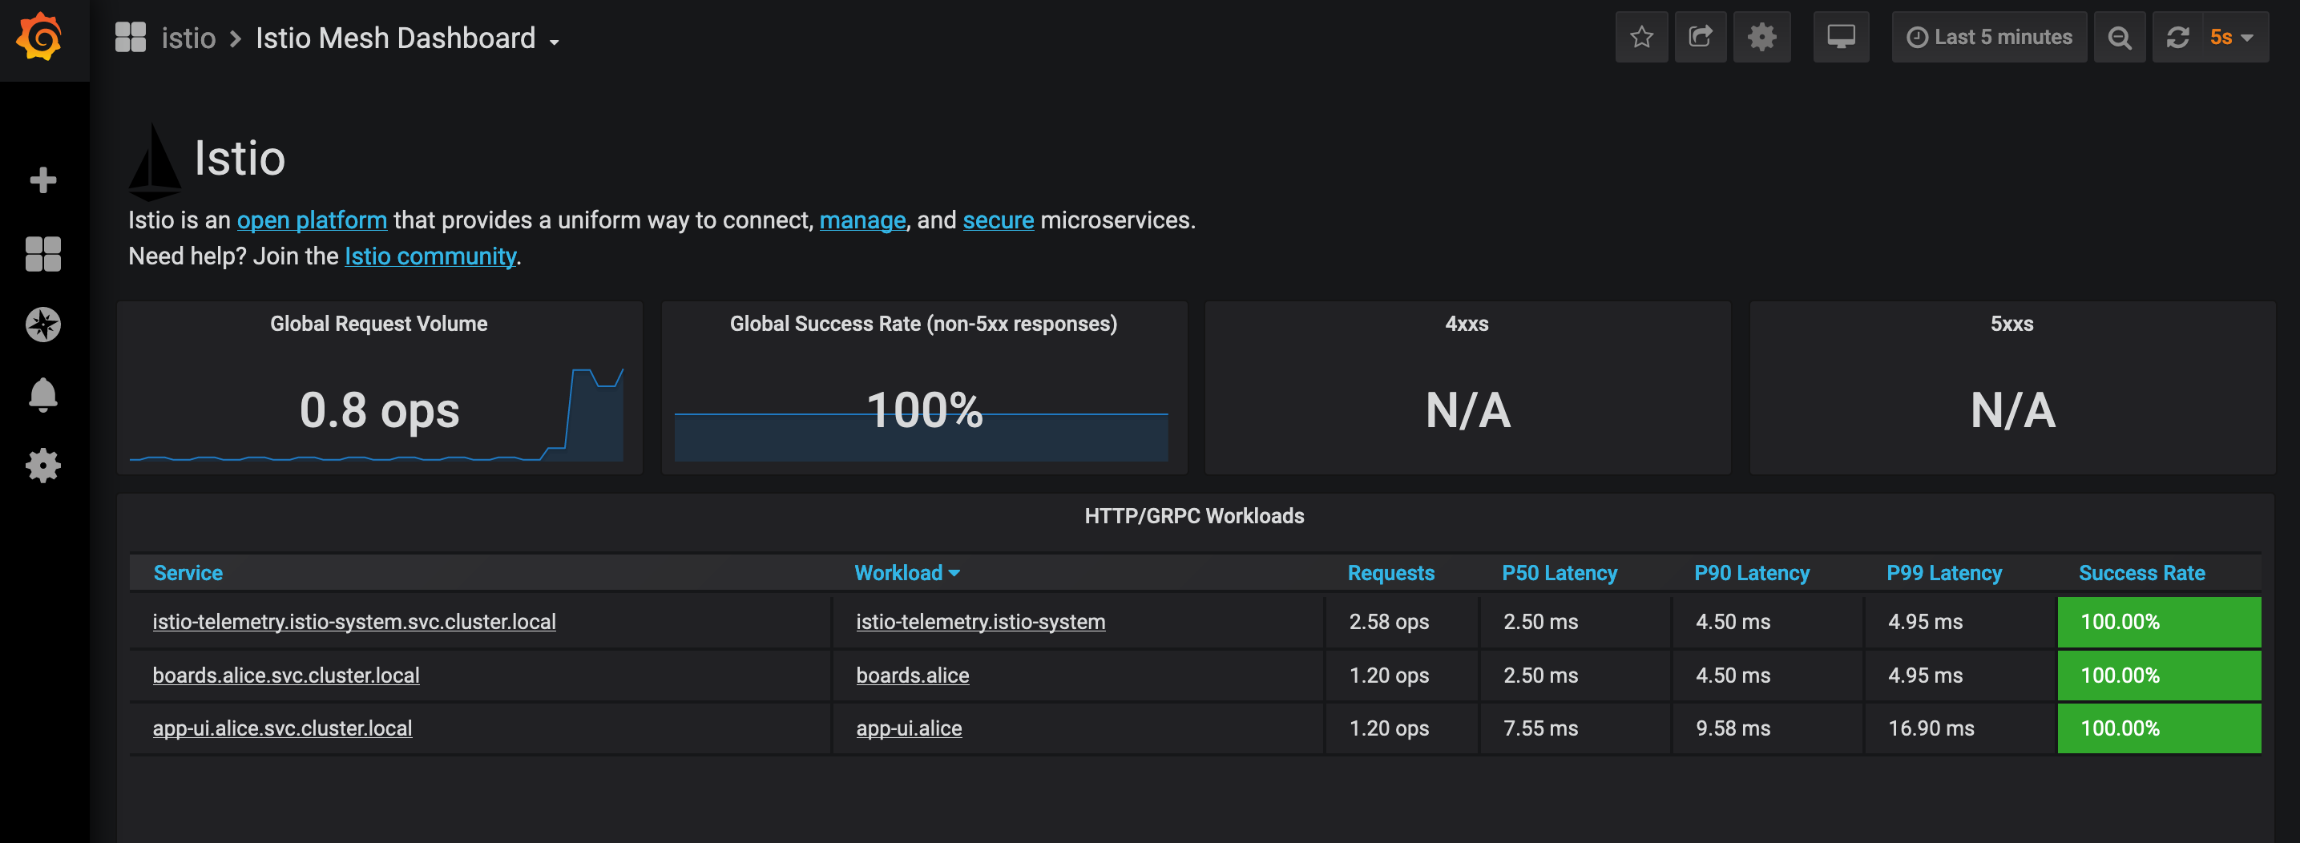Viewport: 2300px width, 843px height.
Task: Open the 4xxs panel title menu
Action: coord(1466,323)
